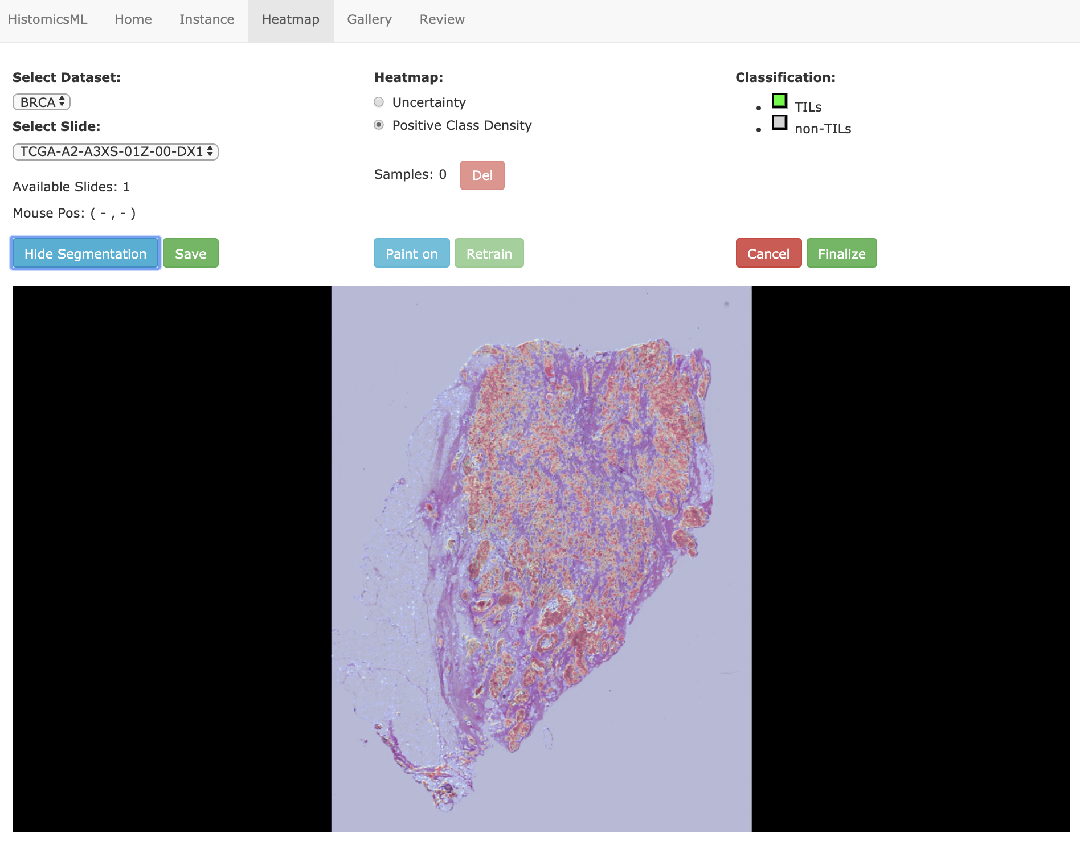
Task: Click the 'Available Slides: 1' text
Action: (71, 187)
